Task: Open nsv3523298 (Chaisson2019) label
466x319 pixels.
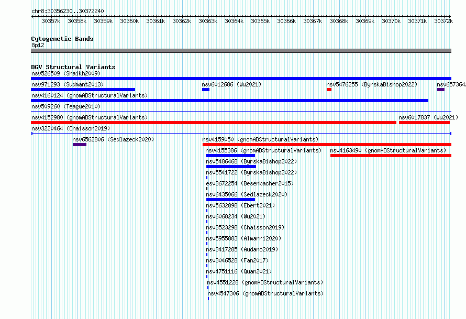Action: pos(245,227)
